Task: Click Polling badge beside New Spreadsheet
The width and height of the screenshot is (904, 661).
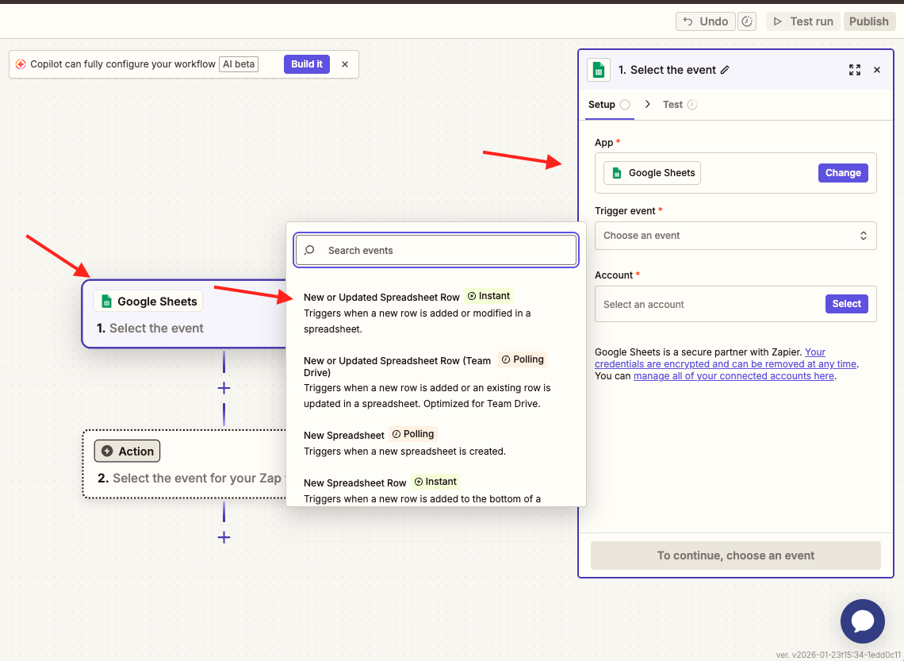Action: (x=413, y=434)
